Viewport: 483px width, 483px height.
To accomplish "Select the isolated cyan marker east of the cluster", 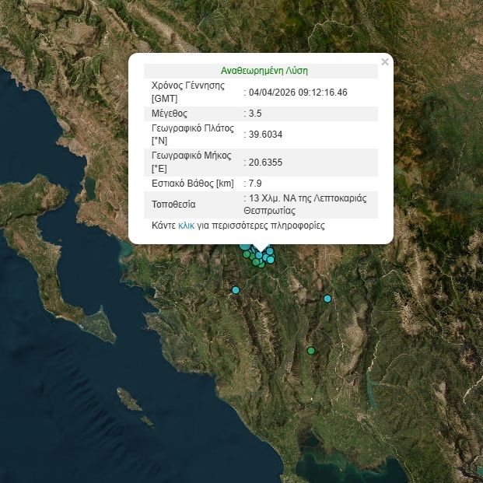I will pos(327,299).
